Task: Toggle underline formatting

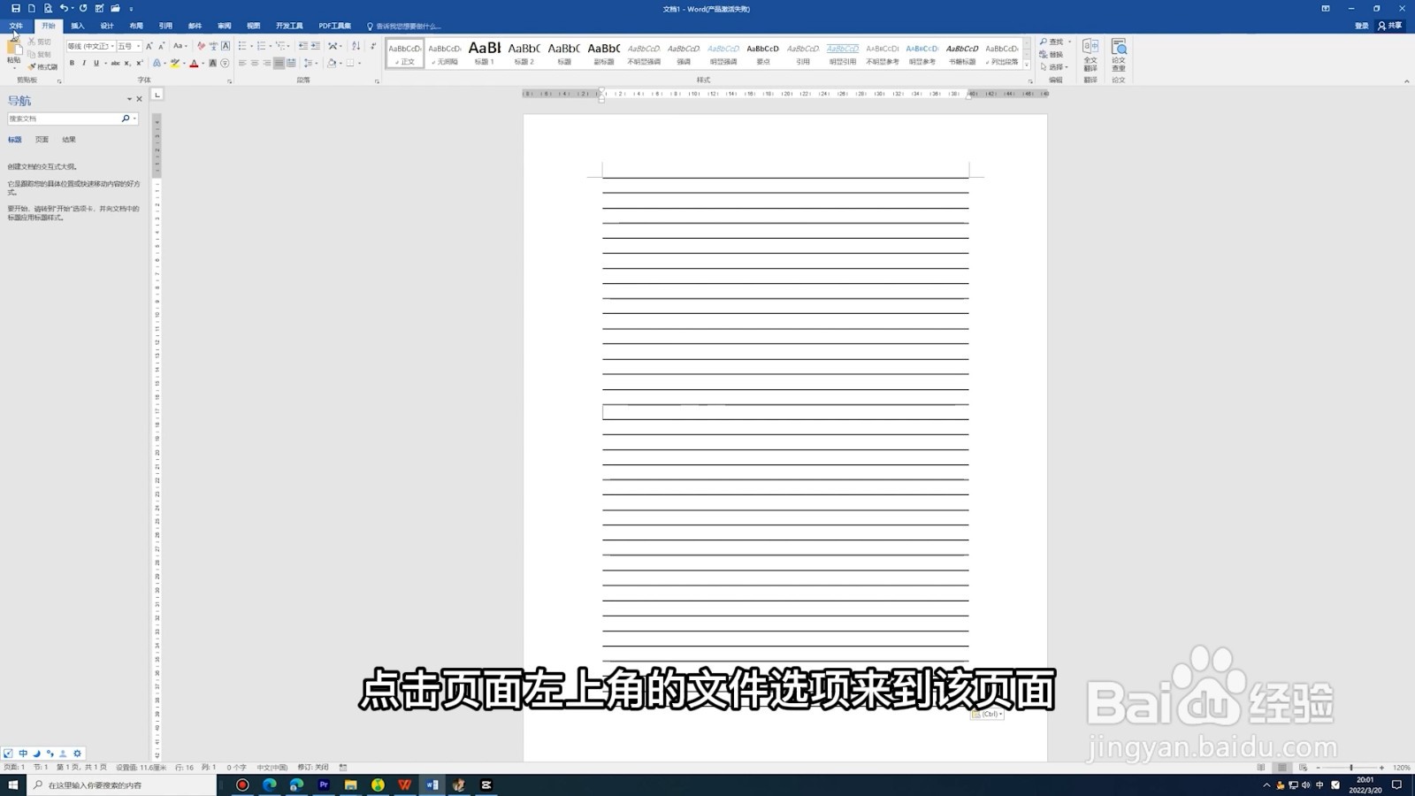Action: pyautogui.click(x=95, y=64)
